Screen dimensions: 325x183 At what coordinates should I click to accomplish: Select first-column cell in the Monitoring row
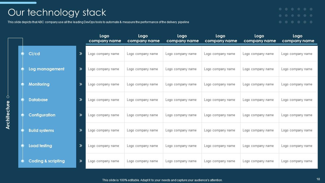coord(104,84)
